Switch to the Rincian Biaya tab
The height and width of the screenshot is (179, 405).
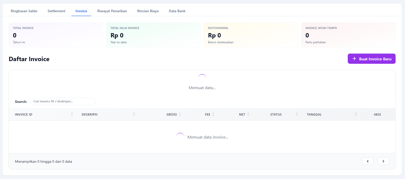click(x=148, y=11)
